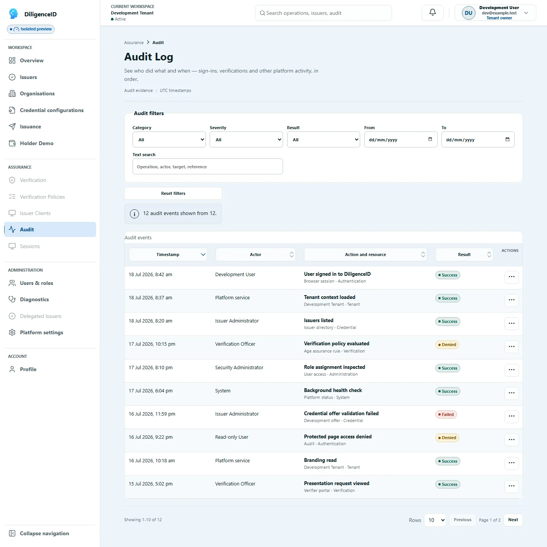
Task: Open actions menu for Issuers listed row
Action: coord(512,323)
